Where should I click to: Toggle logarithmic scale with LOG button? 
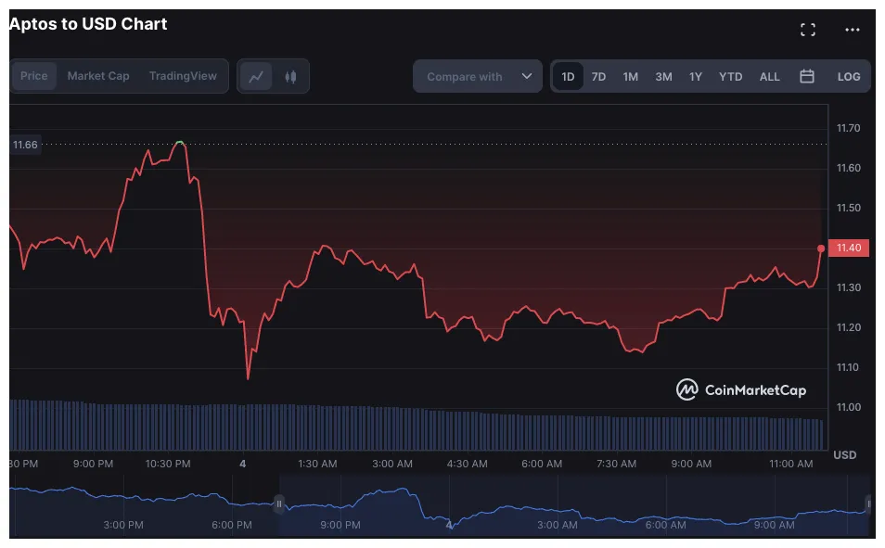click(849, 76)
